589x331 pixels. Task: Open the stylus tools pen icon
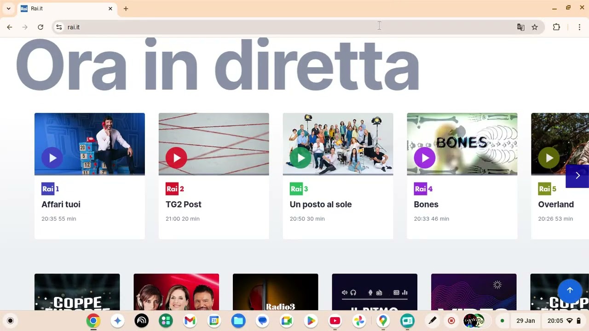click(433, 321)
